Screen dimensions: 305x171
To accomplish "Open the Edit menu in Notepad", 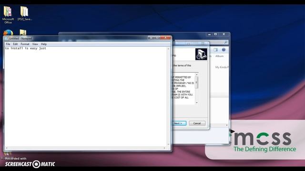I will click(15, 44).
